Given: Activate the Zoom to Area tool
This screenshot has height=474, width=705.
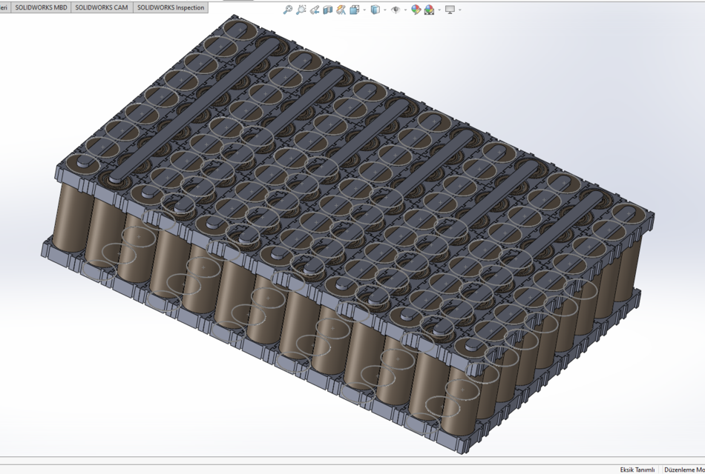Looking at the screenshot, I should [x=301, y=10].
